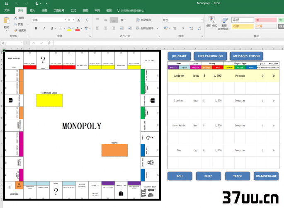Toggle MESSAGES: PERSON button
This screenshot has width=284, height=208.
tap(246, 56)
